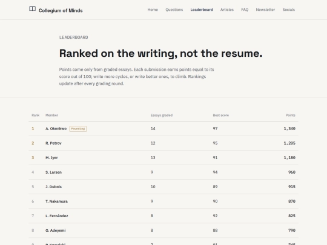Select member M. Iyer
327x245 pixels.
(51, 158)
